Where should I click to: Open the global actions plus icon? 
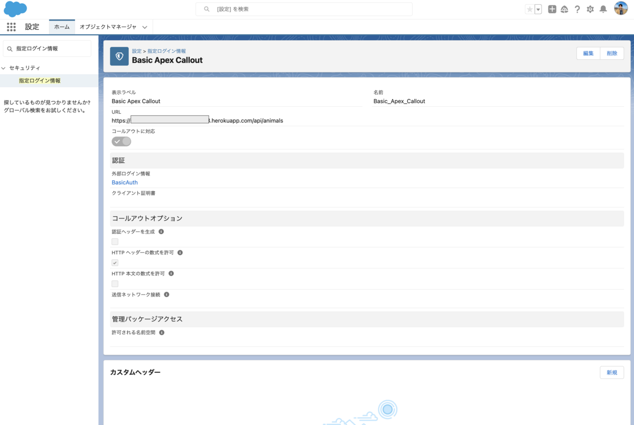[x=552, y=9]
